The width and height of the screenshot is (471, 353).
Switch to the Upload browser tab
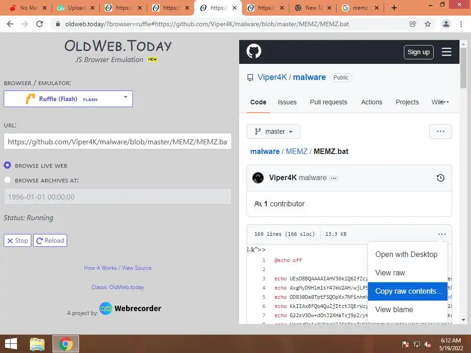pyautogui.click(x=76, y=8)
